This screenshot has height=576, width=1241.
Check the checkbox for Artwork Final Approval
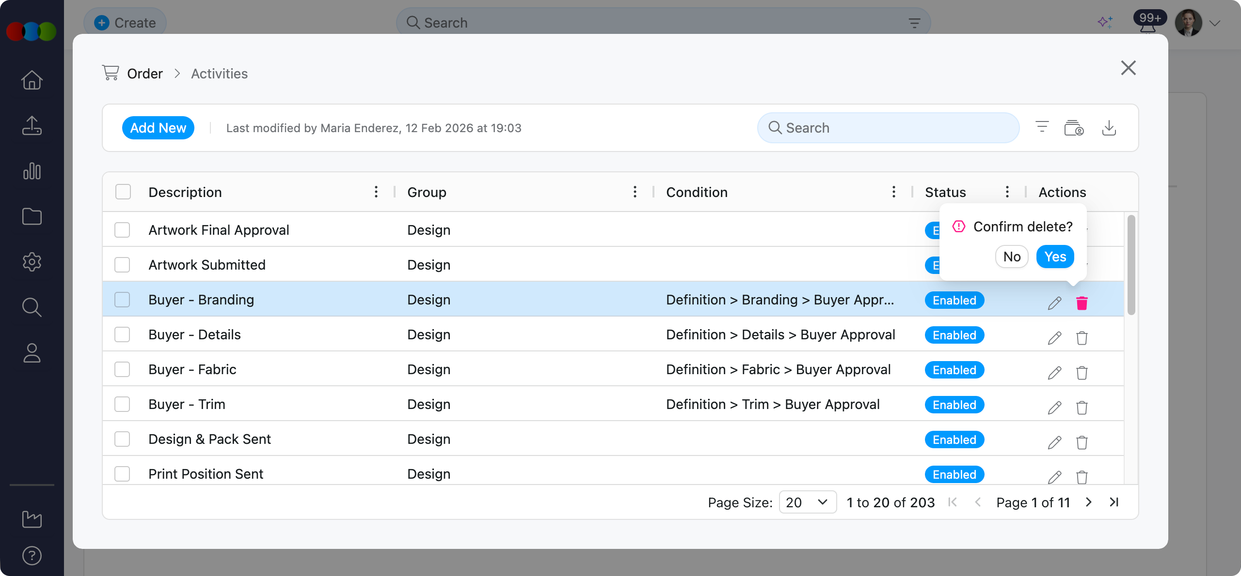point(122,230)
